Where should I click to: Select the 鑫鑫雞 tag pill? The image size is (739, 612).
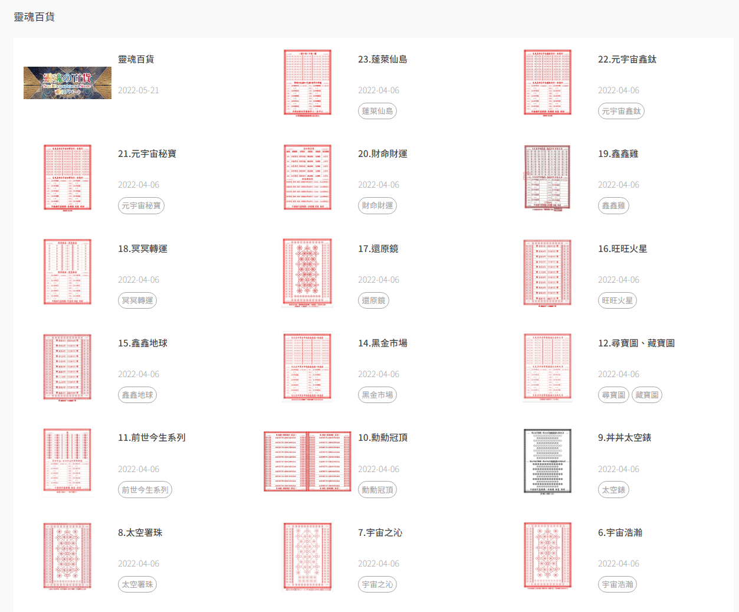[613, 205]
